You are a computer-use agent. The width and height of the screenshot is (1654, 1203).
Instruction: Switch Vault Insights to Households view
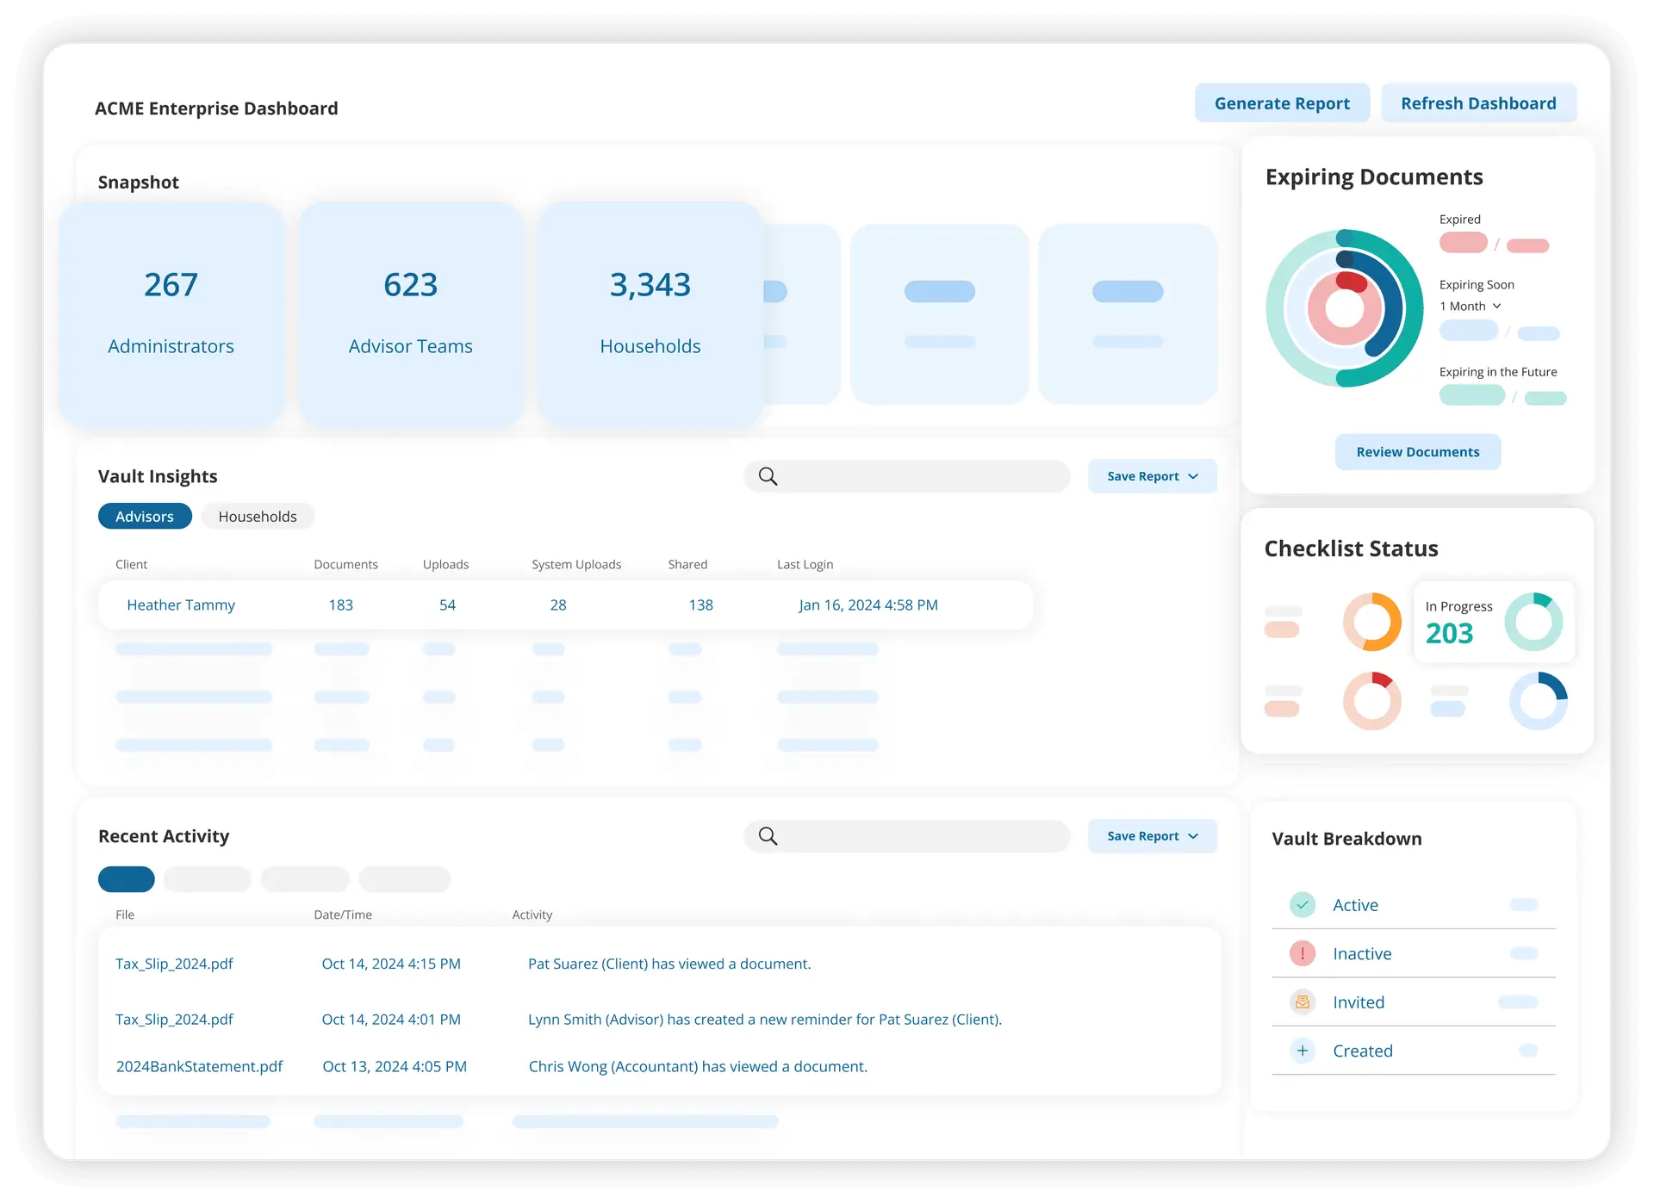pos(257,517)
